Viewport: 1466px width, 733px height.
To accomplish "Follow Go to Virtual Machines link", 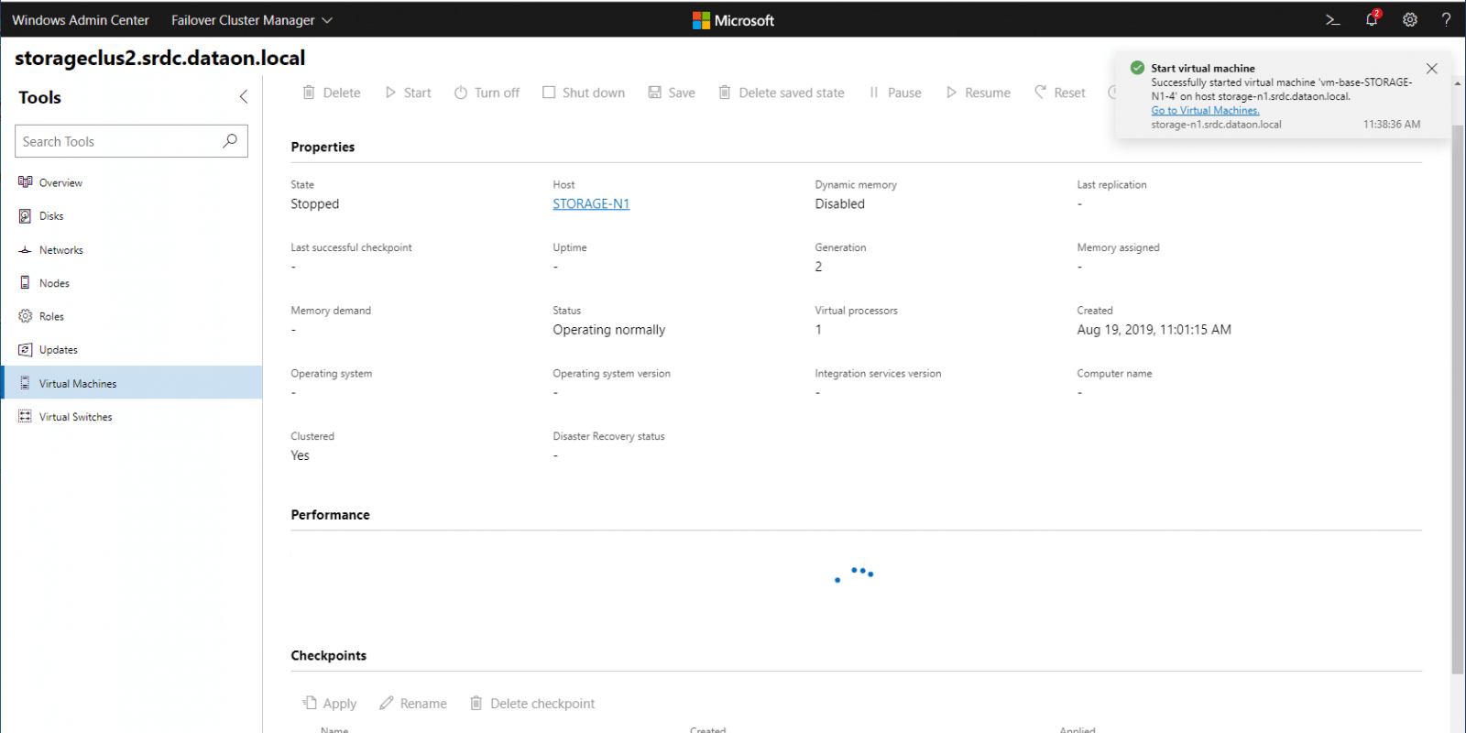I will pyautogui.click(x=1205, y=110).
